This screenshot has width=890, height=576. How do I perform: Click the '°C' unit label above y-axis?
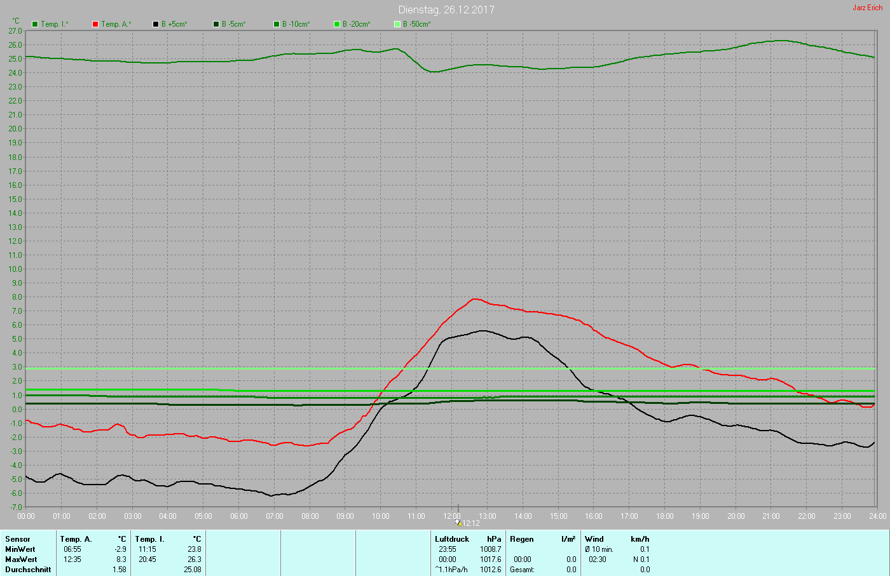[x=16, y=21]
